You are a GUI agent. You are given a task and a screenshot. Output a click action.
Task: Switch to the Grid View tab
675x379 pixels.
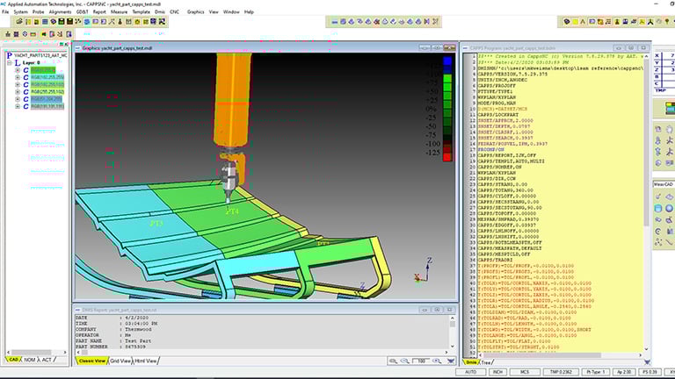click(120, 360)
